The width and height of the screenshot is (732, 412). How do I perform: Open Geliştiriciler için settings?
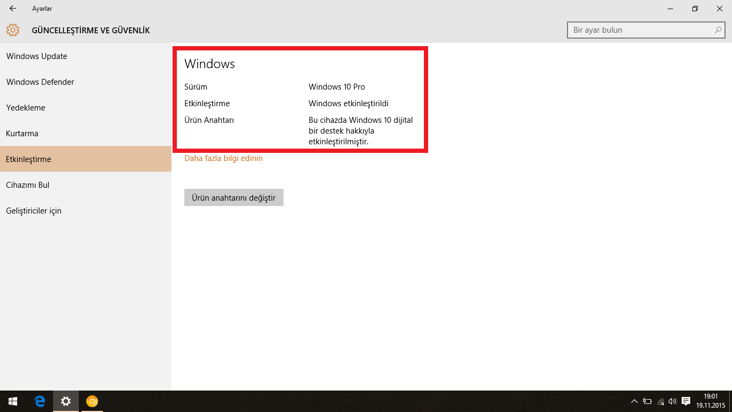(34, 211)
